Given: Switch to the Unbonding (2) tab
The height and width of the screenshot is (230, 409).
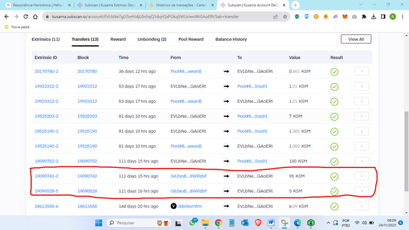Looking at the screenshot, I should tap(152, 40).
